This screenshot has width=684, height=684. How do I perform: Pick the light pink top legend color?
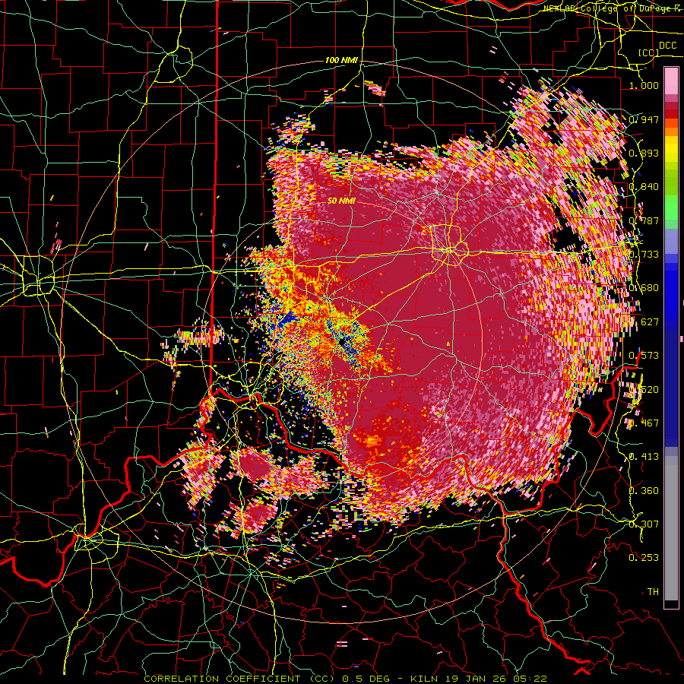(671, 81)
